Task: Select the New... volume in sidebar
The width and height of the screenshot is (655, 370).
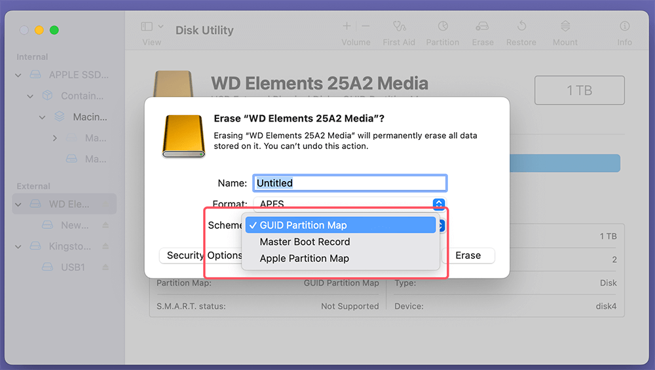Action: tap(75, 226)
